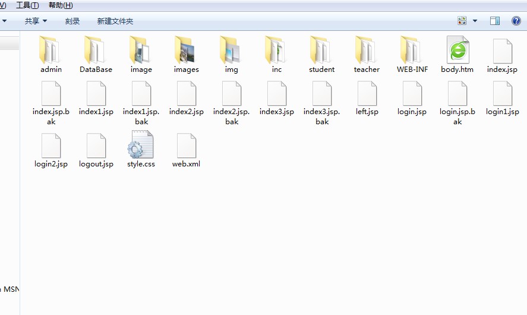Open the help question mark icon
This screenshot has height=315, width=527.
point(516,21)
